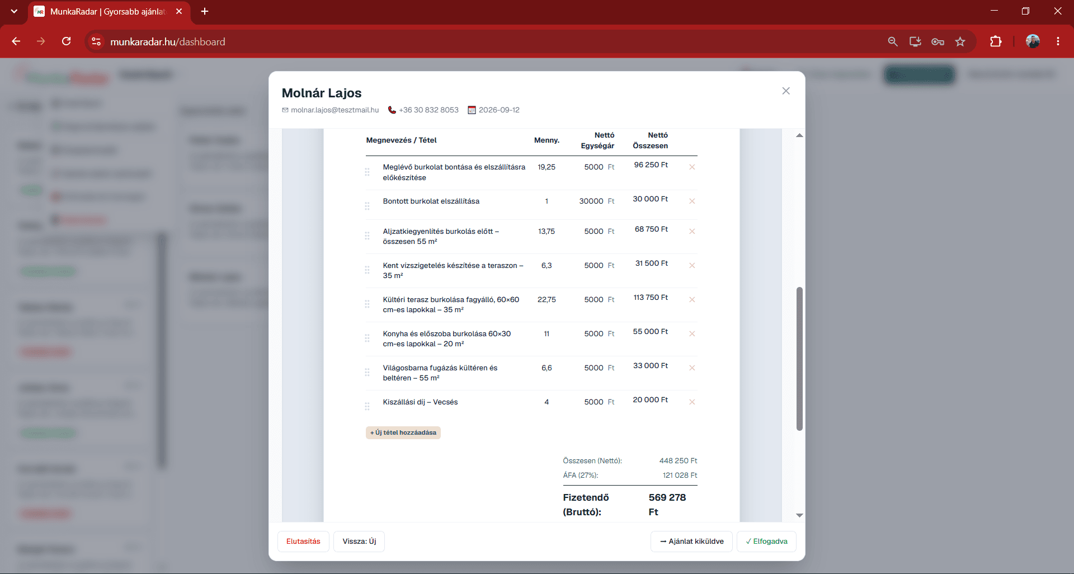Edit unit price 30000 of Bontott burkolat
Viewport: 1074px width, 574px height.
coord(591,201)
